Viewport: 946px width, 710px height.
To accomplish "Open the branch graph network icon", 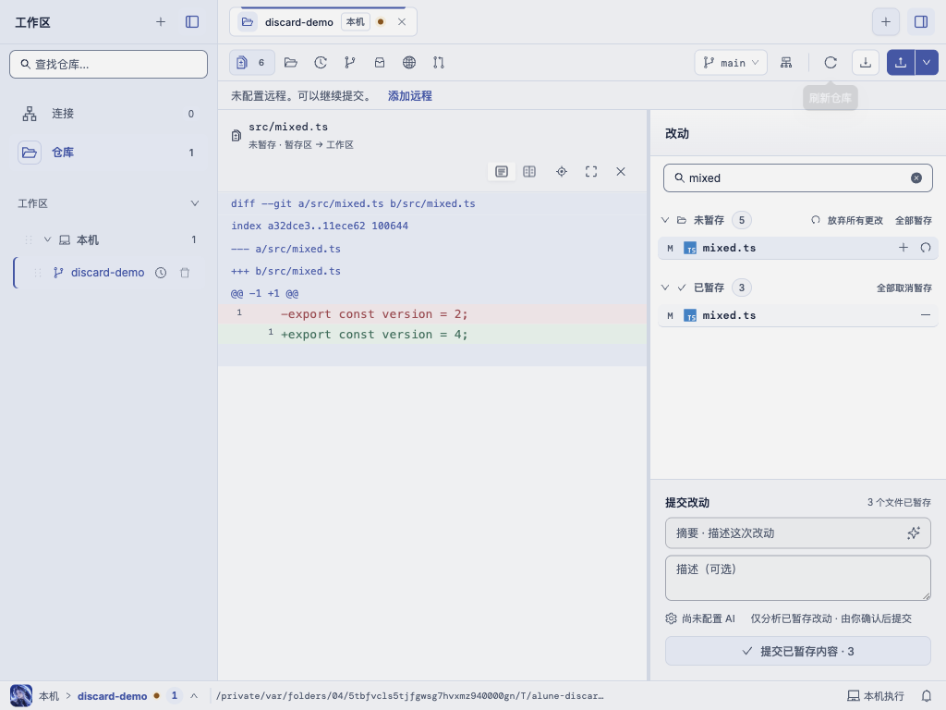I will pyautogui.click(x=786, y=62).
